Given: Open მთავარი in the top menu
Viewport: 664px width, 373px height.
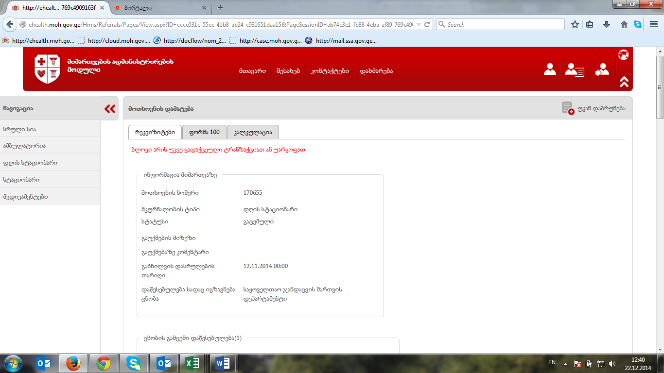Looking at the screenshot, I should point(252,71).
